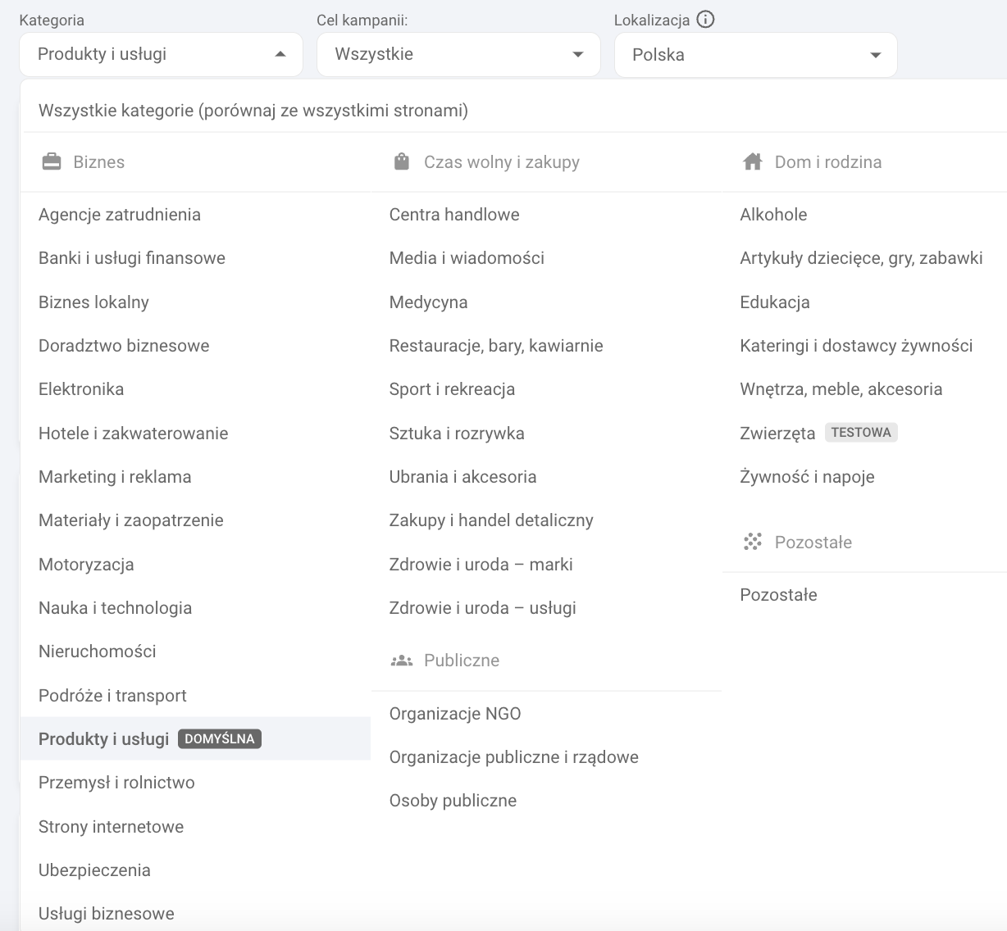Click the Motoryzacja category
This screenshot has width=1007, height=931.
[86, 565]
